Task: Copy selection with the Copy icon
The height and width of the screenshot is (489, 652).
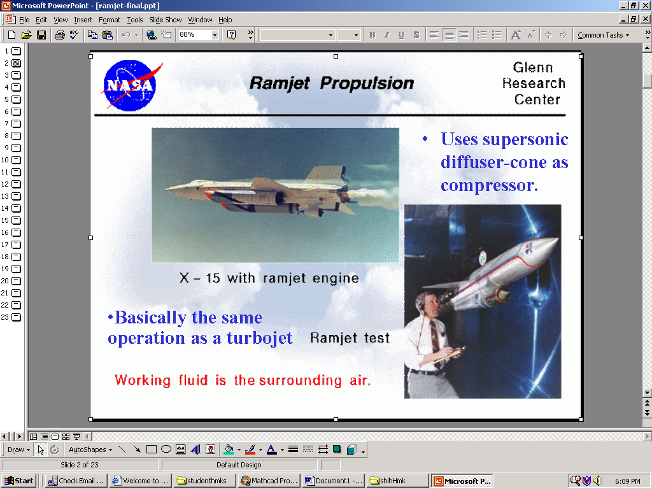Action: click(x=92, y=35)
